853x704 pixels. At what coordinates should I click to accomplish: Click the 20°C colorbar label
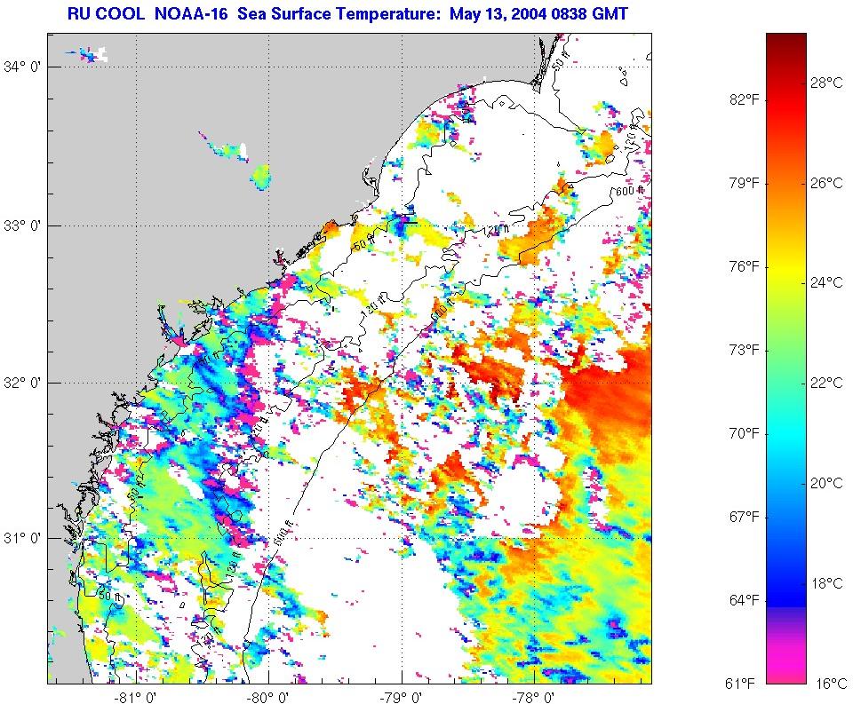[826, 483]
